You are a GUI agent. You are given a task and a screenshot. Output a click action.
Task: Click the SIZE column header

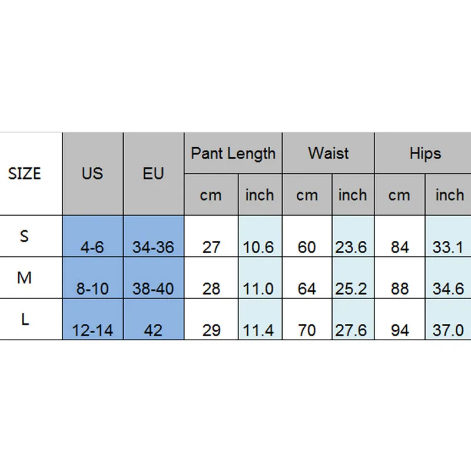pyautogui.click(x=25, y=174)
